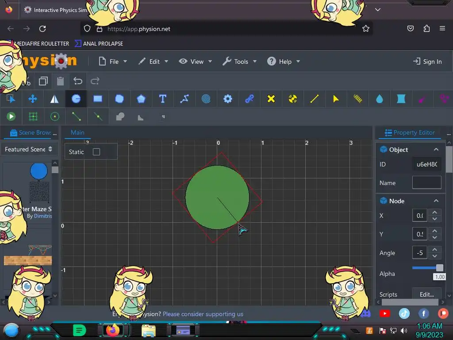Open Firefox list all tabs chevron
The width and height of the screenshot is (453, 340).
pyautogui.click(x=378, y=10)
